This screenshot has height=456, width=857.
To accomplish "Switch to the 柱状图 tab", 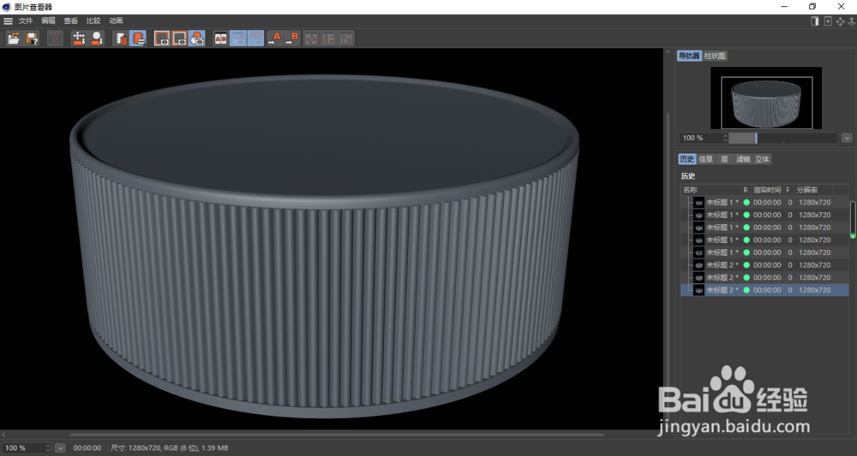I will click(x=715, y=56).
